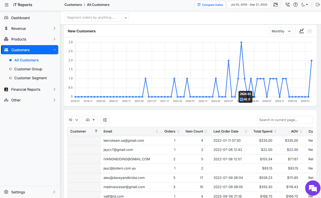The width and height of the screenshot is (321, 198).
Task: Toggle dark mode moon dropdown
Action: [x=304, y=5]
